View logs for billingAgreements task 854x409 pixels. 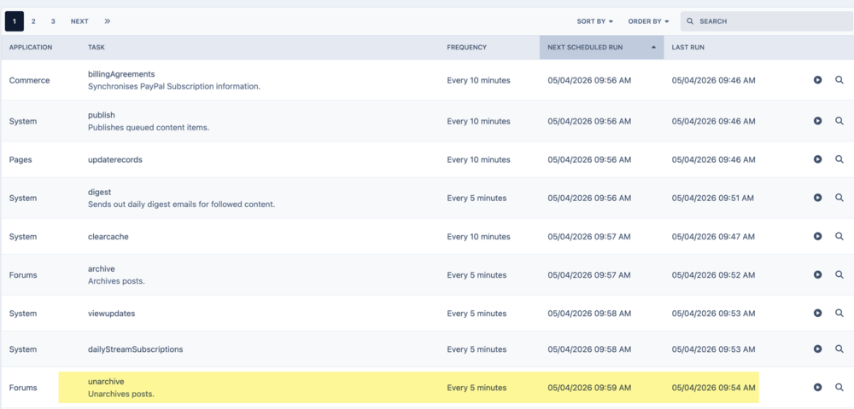[839, 80]
